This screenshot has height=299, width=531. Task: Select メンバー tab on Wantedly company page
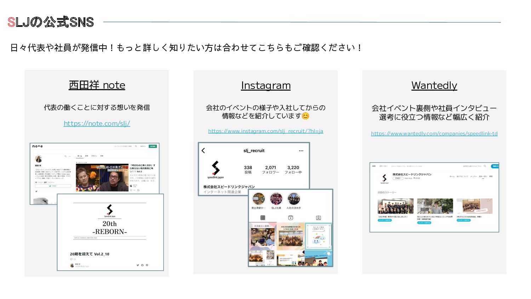coord(473,176)
